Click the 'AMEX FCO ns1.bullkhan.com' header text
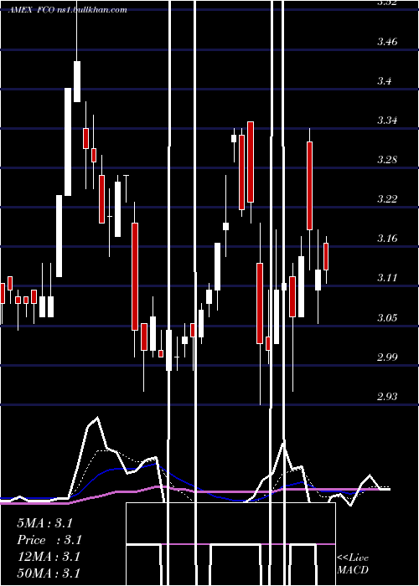 click(68, 10)
